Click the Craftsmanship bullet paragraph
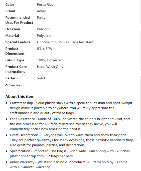The image size is (141, 171). (71, 108)
